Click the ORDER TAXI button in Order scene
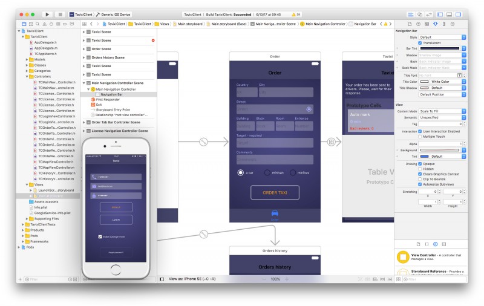The width and height of the screenshot is (484, 306). (275, 192)
